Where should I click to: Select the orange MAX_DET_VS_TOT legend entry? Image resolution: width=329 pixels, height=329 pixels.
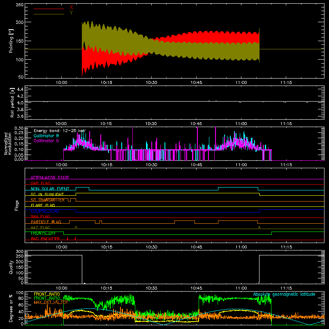pos(51,302)
